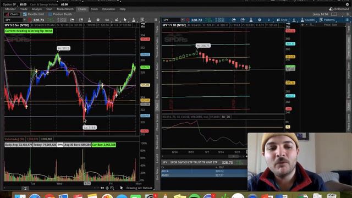Open the Style menu icon on left chart
Screen dimensions: 352x198
pos(117,20)
